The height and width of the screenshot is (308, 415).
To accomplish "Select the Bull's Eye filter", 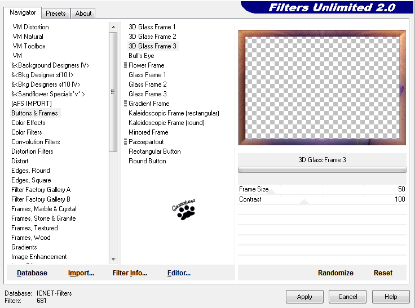I will tap(141, 56).
